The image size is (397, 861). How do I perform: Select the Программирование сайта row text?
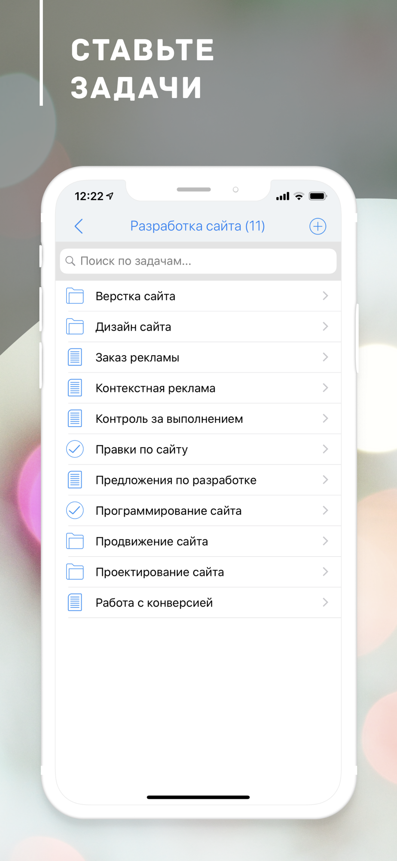click(168, 511)
